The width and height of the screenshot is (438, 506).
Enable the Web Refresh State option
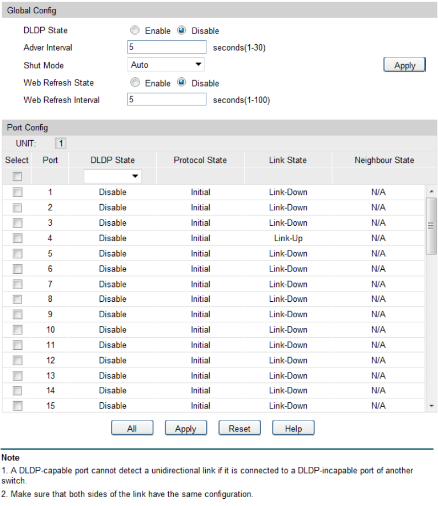[x=135, y=83]
